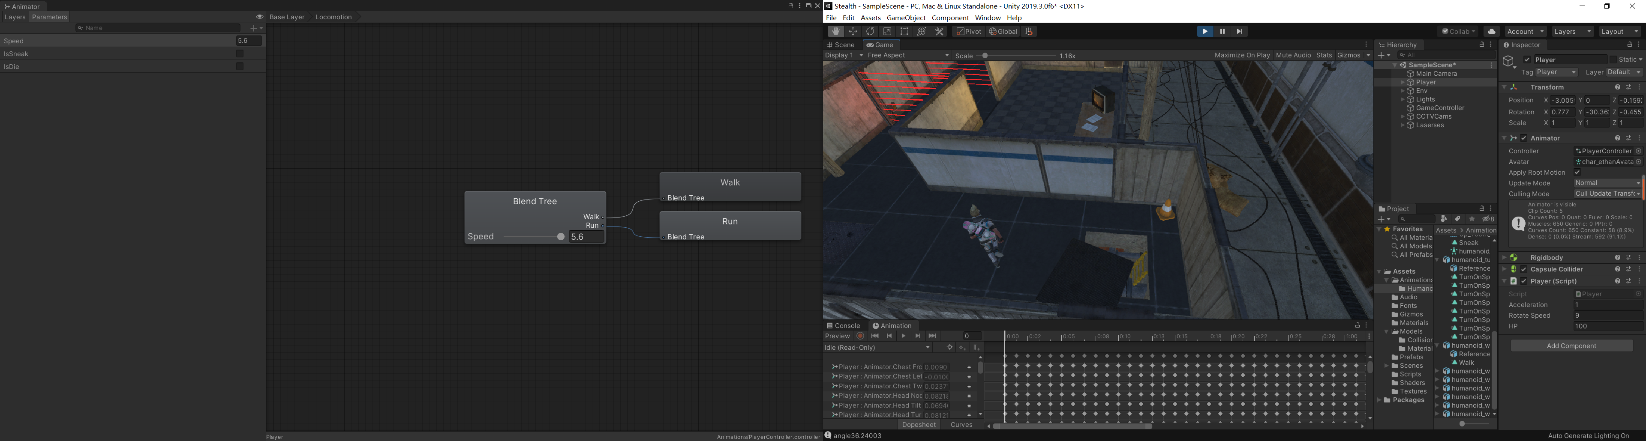
Task: Select the Scale tool
Action: pos(888,31)
